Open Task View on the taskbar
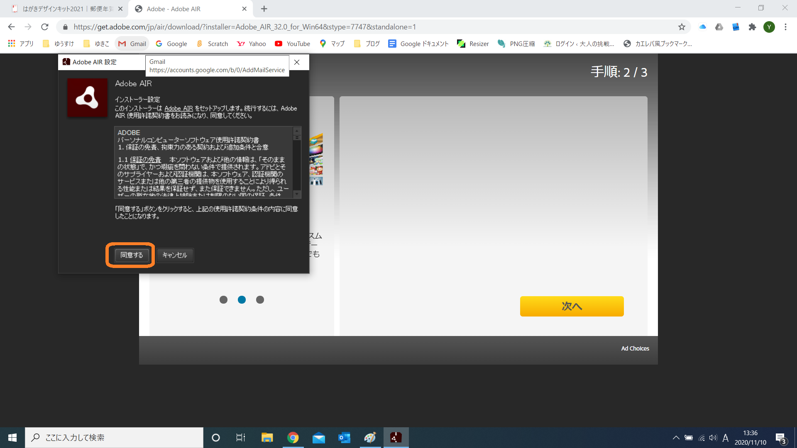Viewport: 797px width, 448px height. point(241,438)
